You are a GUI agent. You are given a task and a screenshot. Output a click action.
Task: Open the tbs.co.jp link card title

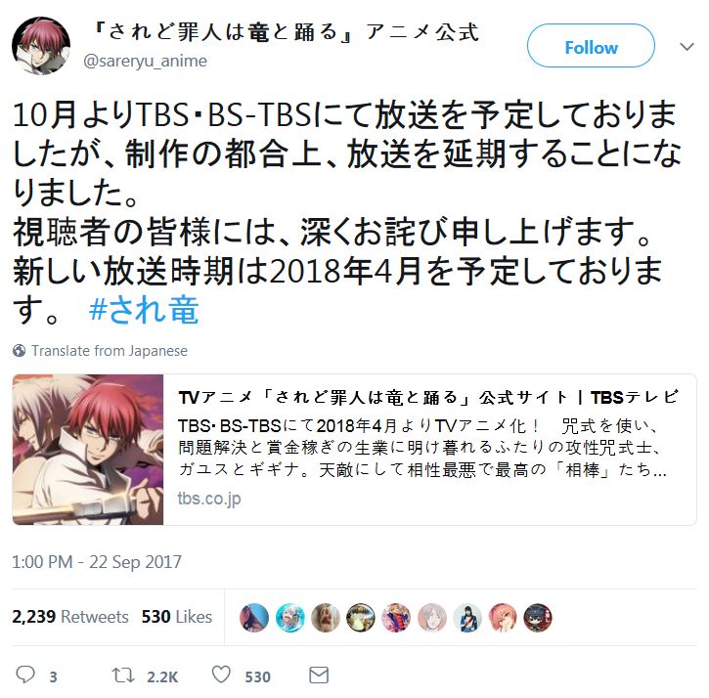pos(428,397)
